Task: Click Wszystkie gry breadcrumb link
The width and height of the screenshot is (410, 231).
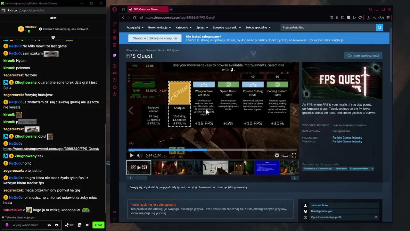Action: coord(135,50)
